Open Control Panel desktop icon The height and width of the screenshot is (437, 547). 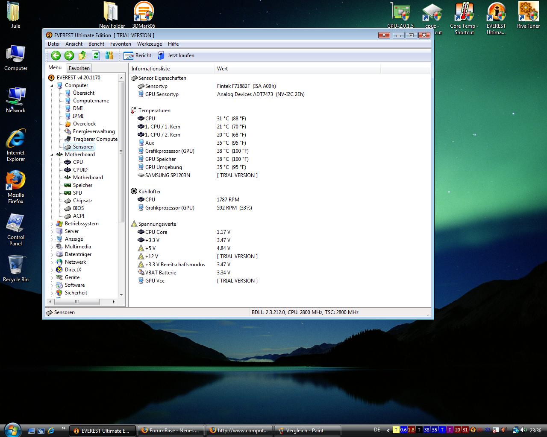coord(16,229)
